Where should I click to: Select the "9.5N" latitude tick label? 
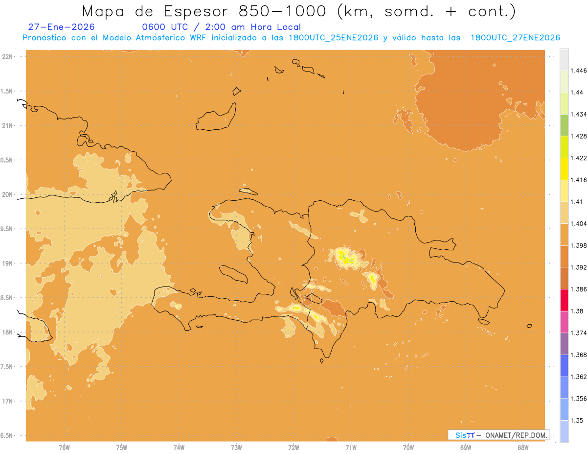(7, 229)
